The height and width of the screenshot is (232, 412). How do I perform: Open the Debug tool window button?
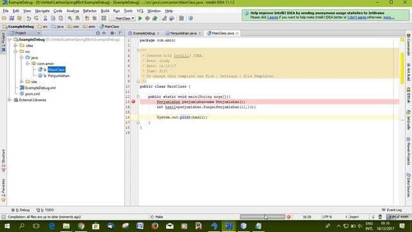coord(21,210)
